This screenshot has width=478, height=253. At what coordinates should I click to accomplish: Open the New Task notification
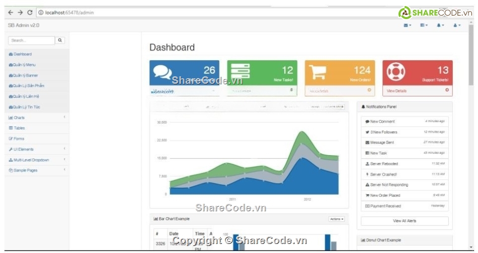pos(405,153)
